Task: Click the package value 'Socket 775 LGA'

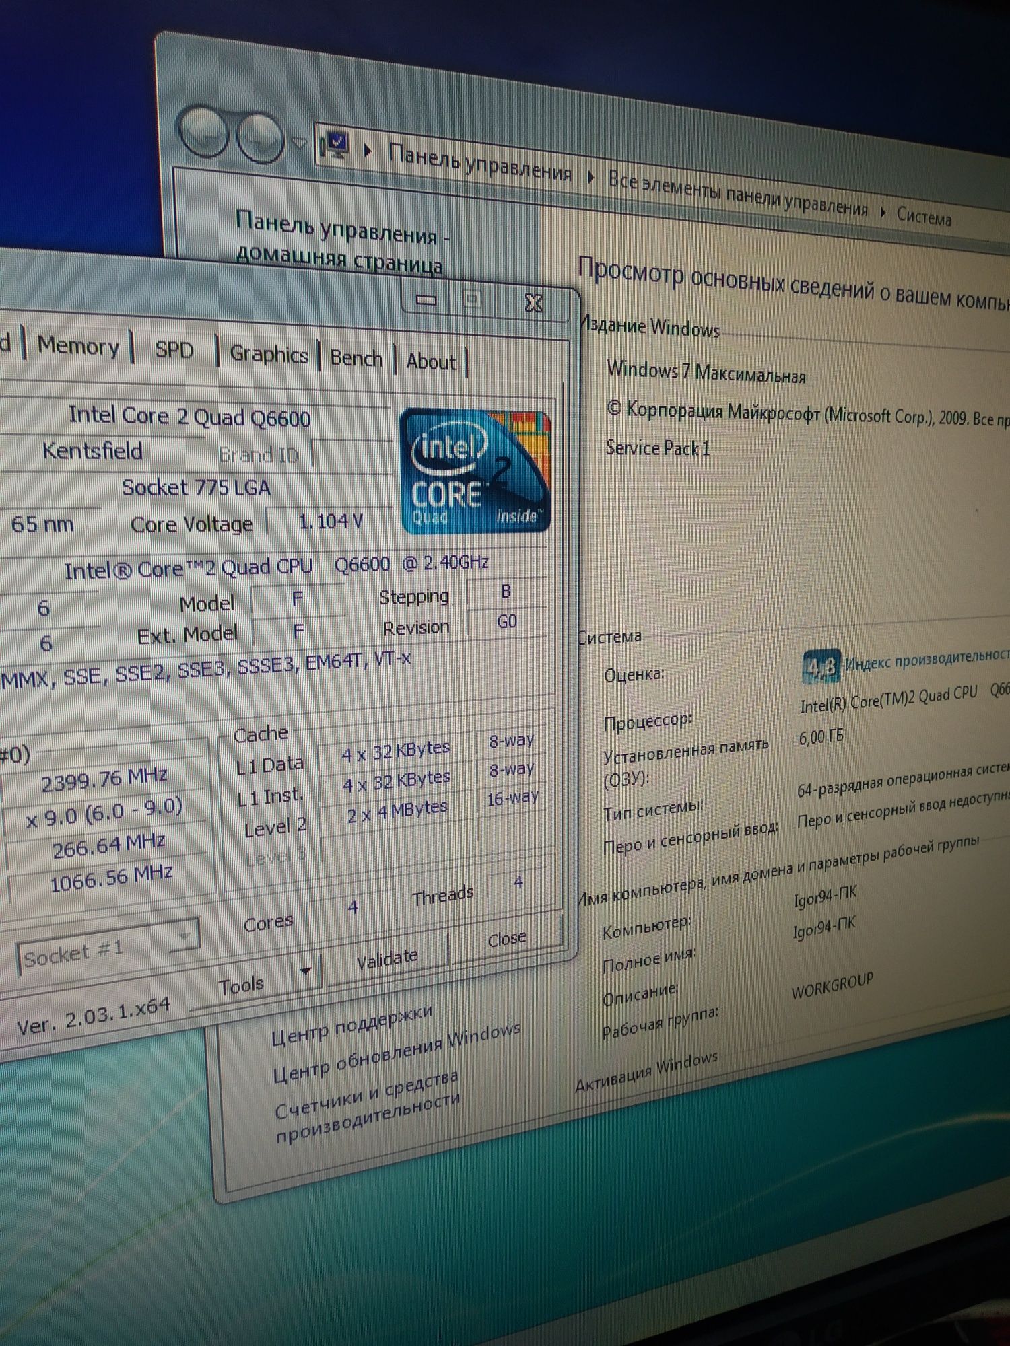Action: tap(196, 487)
